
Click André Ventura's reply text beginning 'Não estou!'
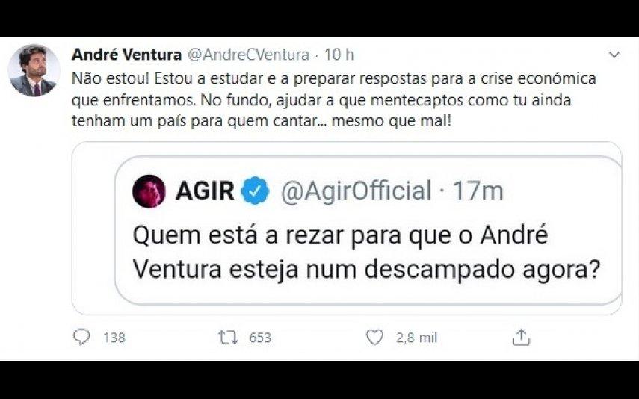pos(334,100)
